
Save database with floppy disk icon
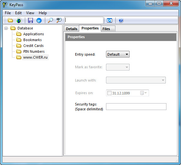coord(30,20)
